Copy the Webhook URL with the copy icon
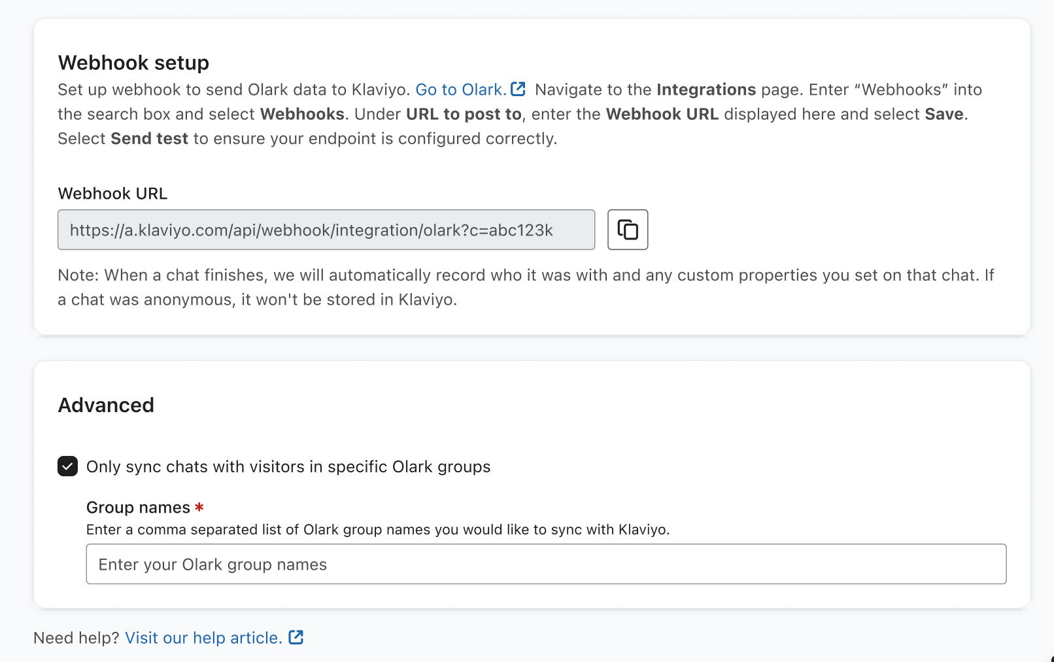 coord(628,230)
